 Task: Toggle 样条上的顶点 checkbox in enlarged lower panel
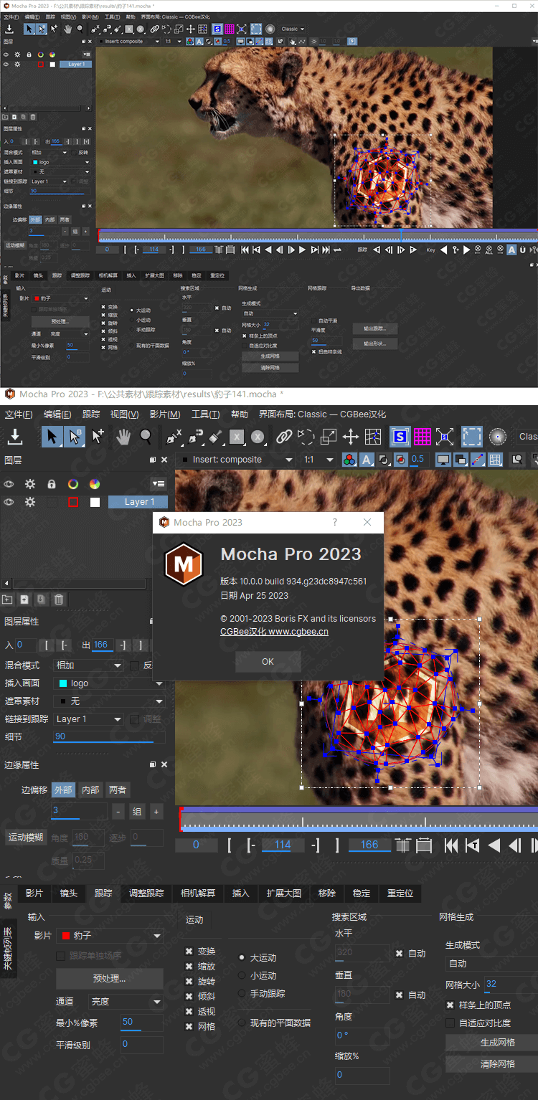click(x=450, y=1005)
